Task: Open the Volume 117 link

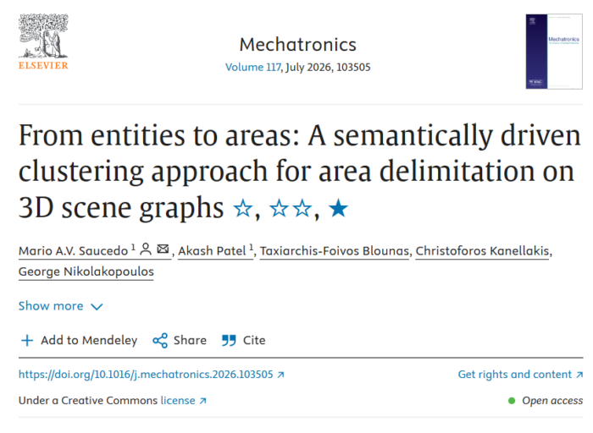Action: point(253,67)
